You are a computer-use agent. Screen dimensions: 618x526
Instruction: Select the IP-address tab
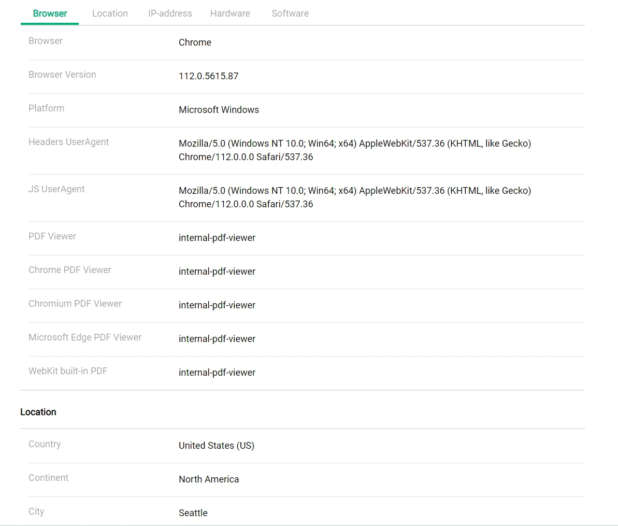point(170,13)
